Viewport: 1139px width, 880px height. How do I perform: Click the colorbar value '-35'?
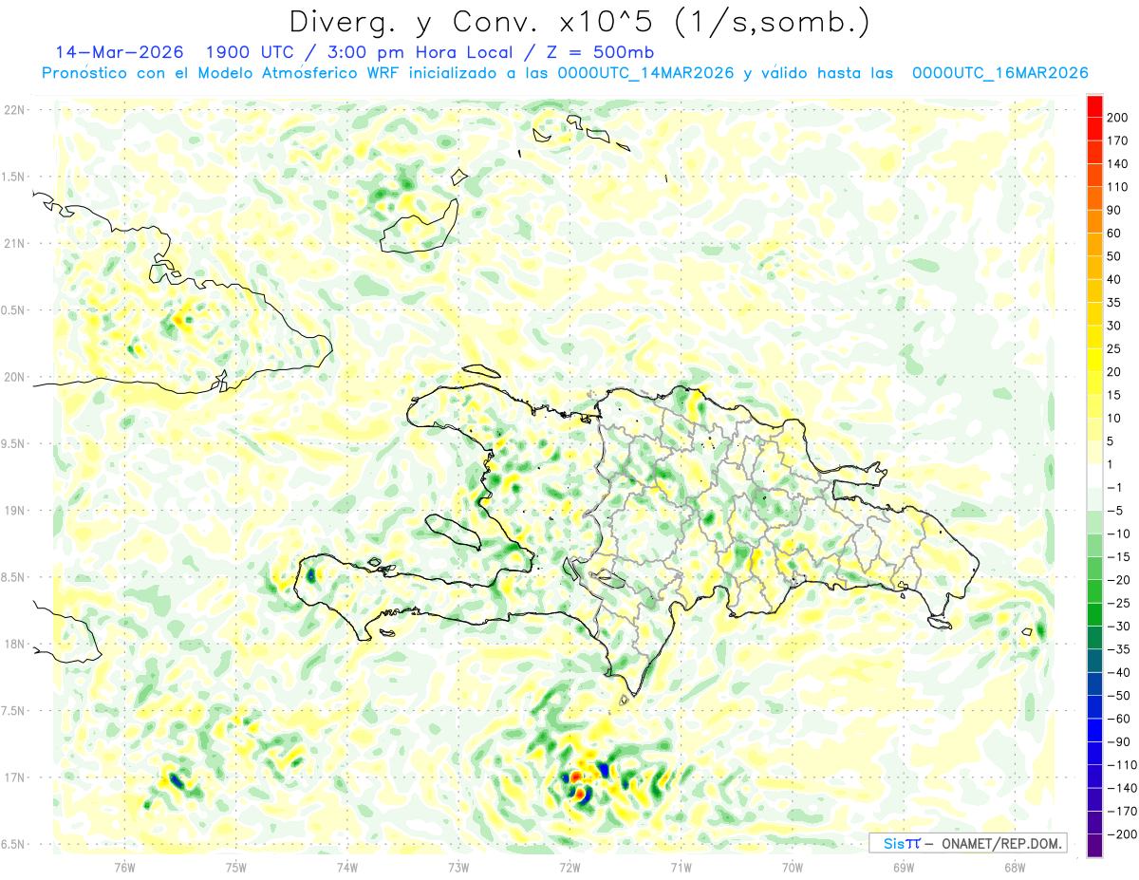[1118, 649]
